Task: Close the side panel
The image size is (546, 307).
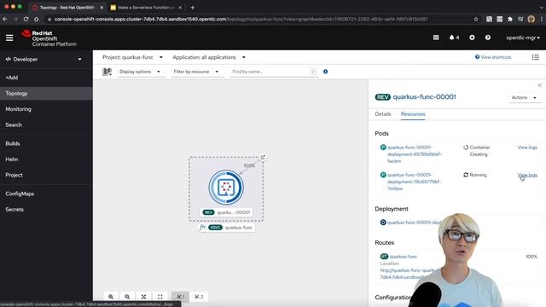Action: coord(539,85)
